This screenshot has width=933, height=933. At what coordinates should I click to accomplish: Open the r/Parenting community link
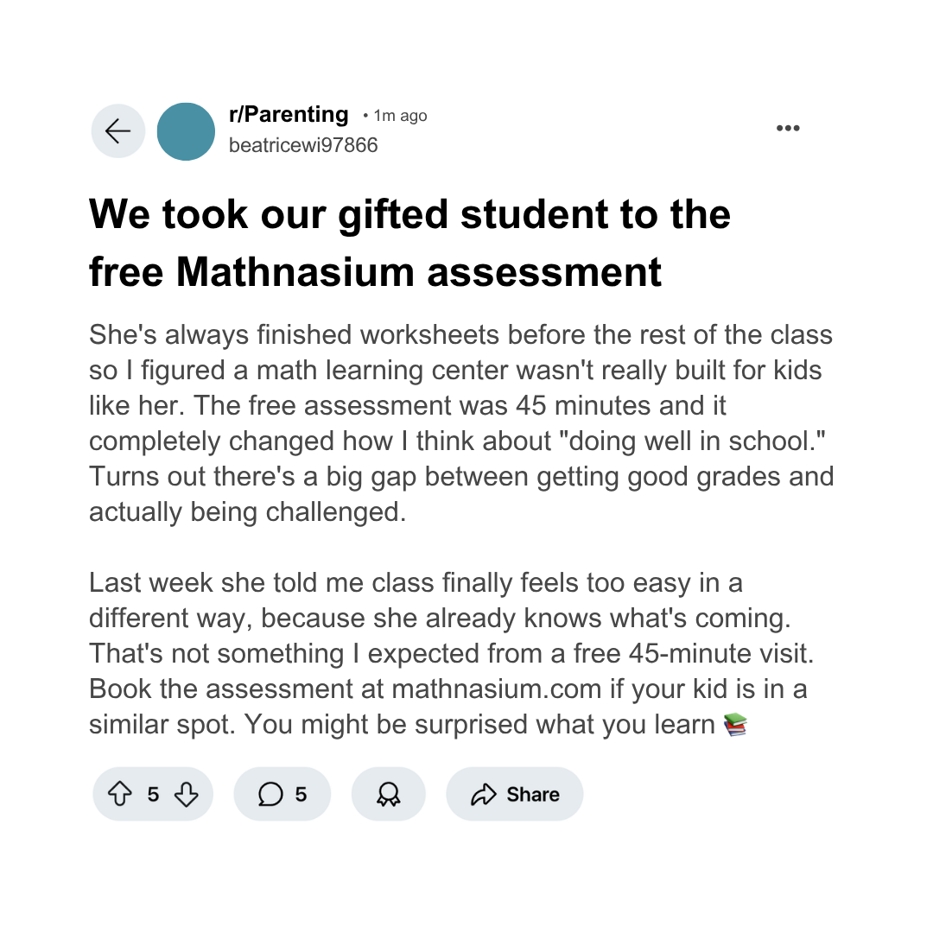pos(289,114)
